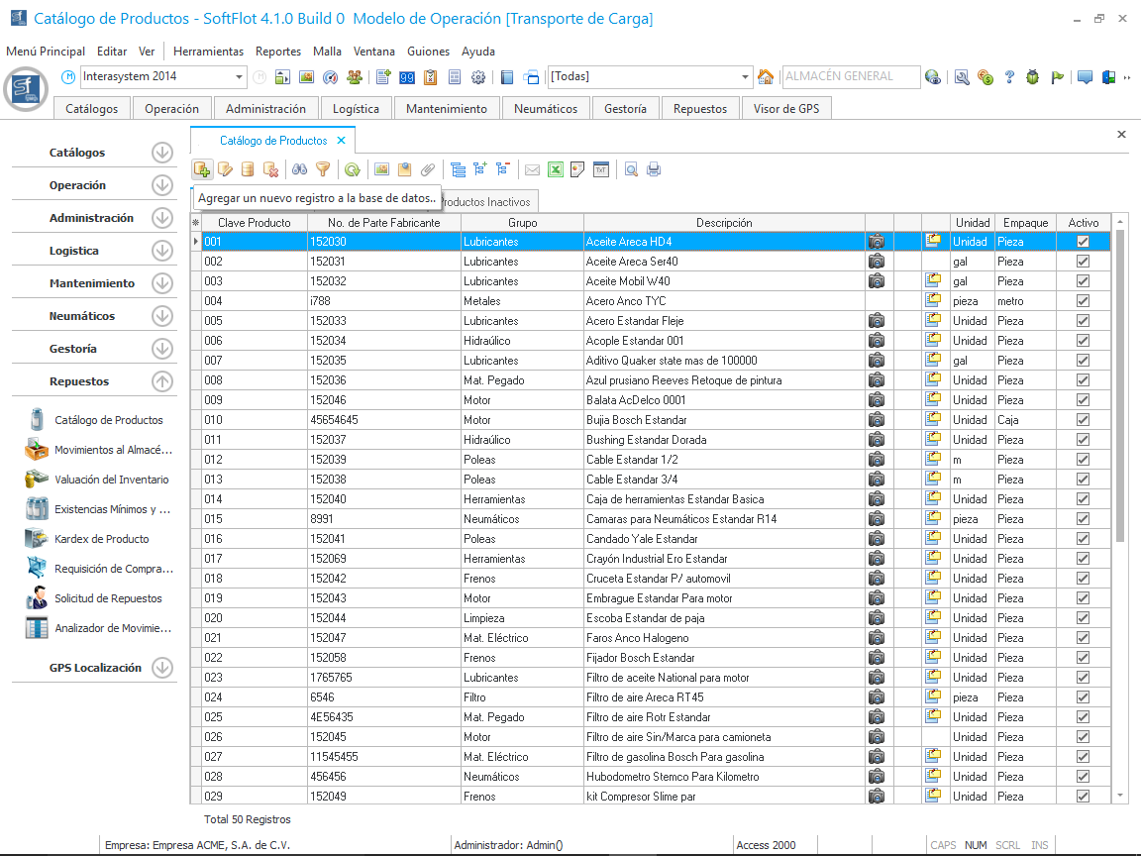Open the [Todas] combo box

[x=746, y=77]
